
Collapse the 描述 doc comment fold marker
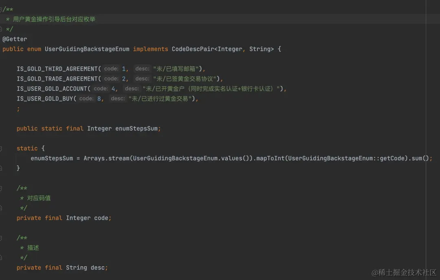pos(1,238)
